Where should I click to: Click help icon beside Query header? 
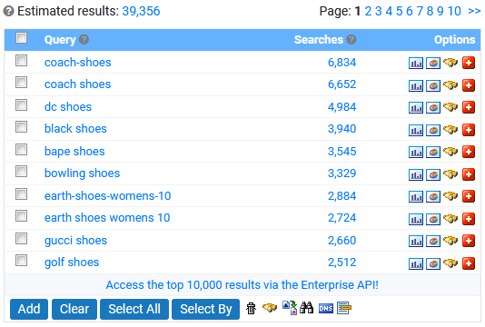84,40
